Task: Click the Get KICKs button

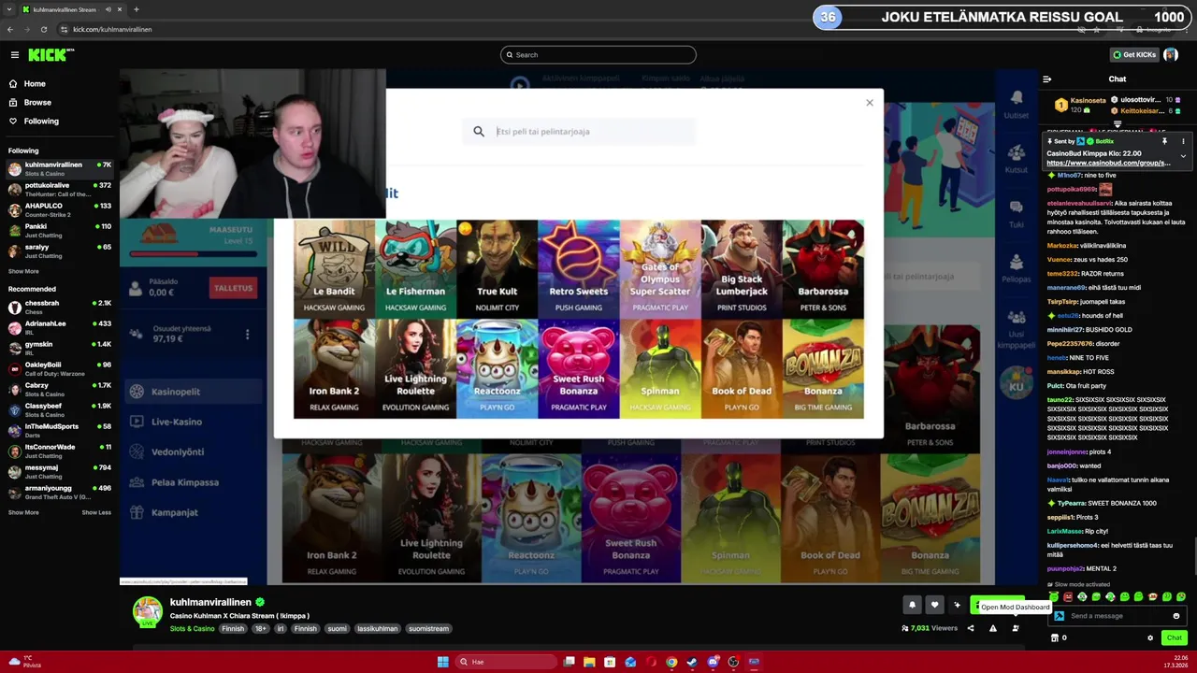Action: pos(1134,55)
